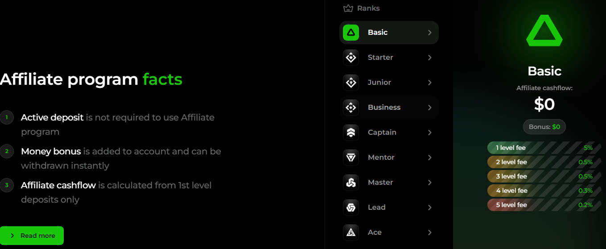
Task: Click the large Basic logo in details panel
Action: [544, 31]
